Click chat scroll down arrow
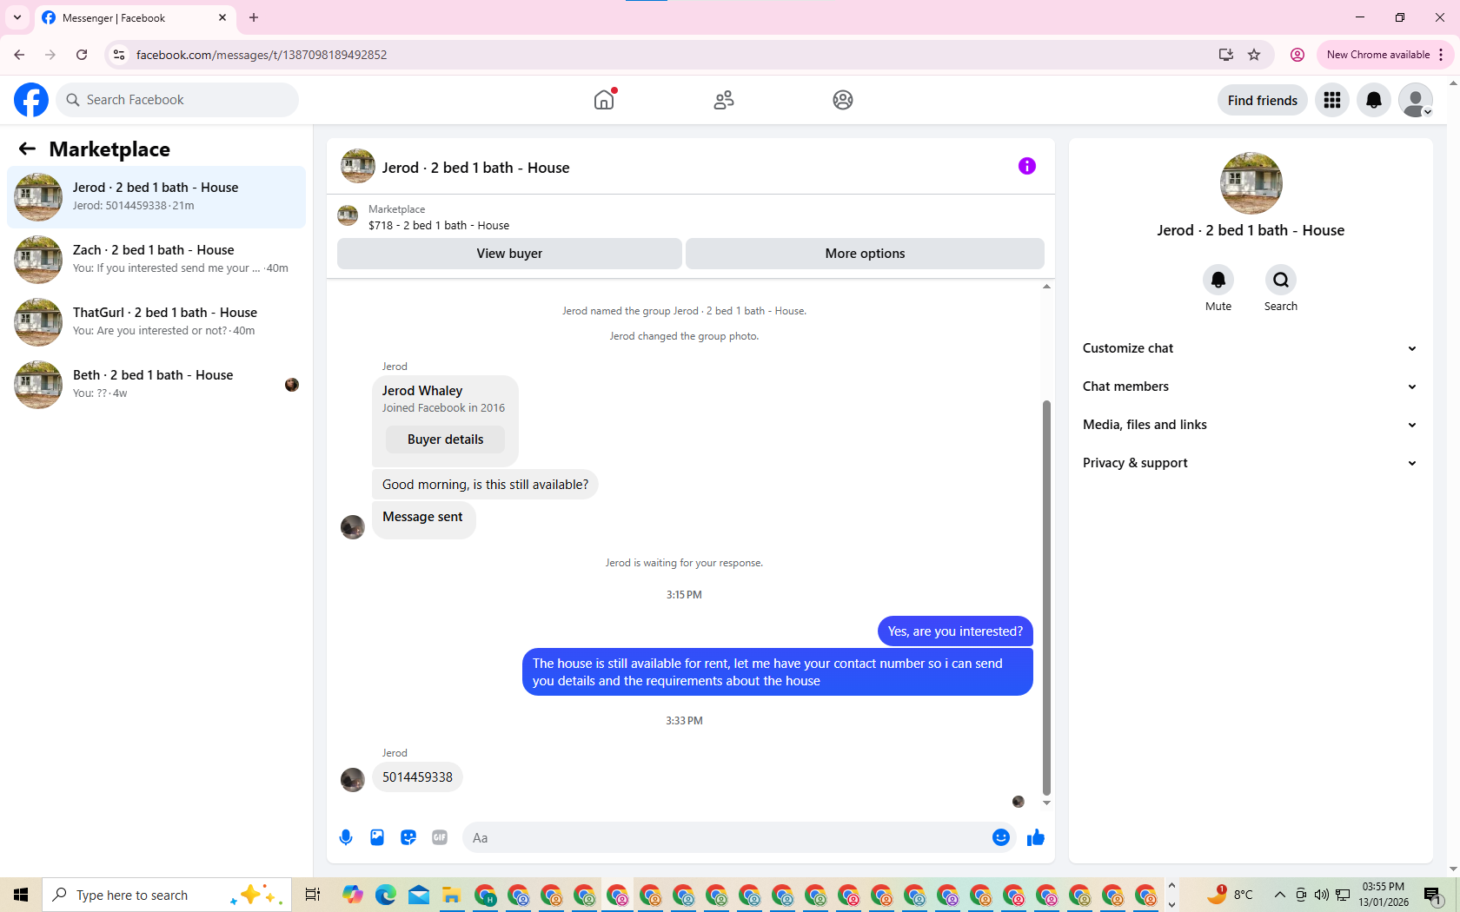This screenshot has height=912, width=1460. point(1046,803)
